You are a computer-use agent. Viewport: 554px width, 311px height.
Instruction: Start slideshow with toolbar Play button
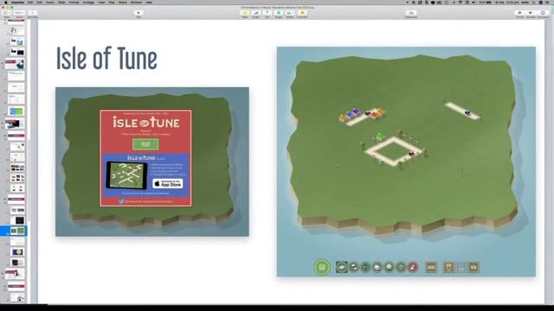[138, 13]
